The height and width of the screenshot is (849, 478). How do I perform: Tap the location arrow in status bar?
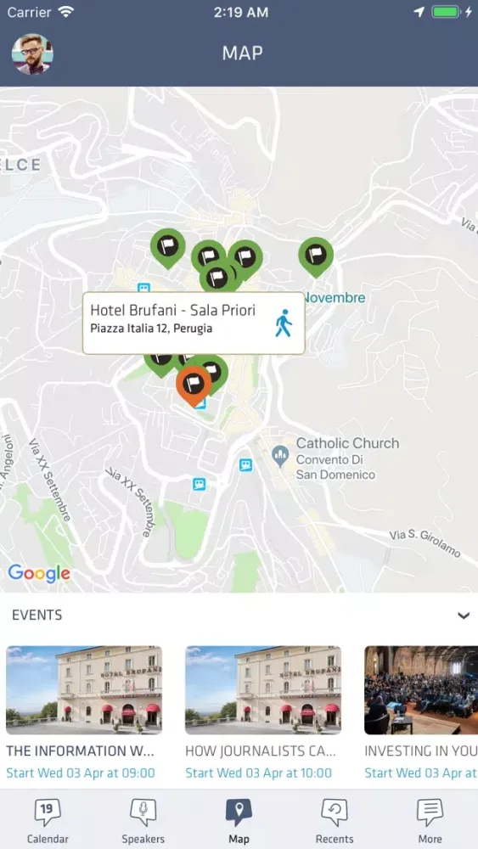(419, 12)
